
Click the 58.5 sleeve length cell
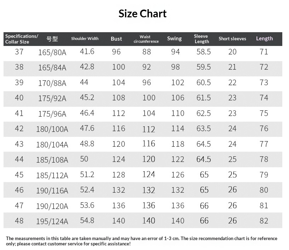pos(204,52)
